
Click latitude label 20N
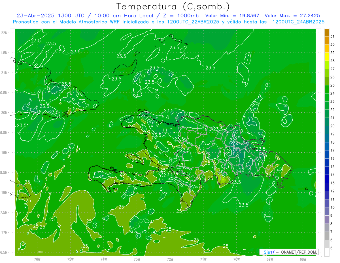click(5, 113)
